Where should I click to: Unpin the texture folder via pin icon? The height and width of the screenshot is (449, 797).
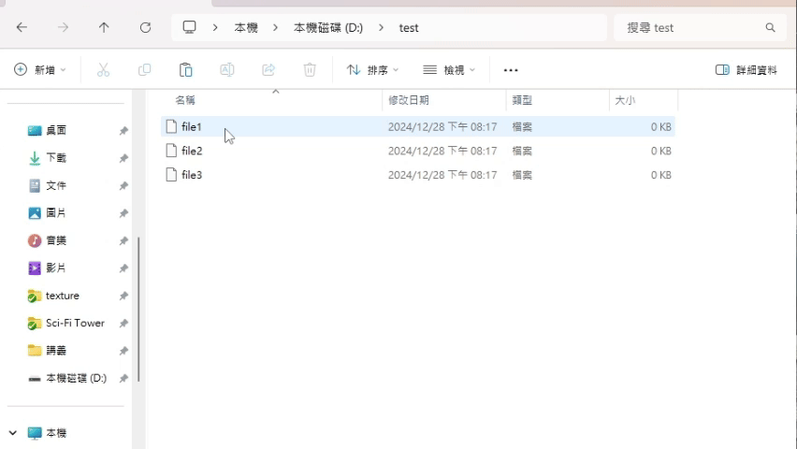click(x=123, y=296)
